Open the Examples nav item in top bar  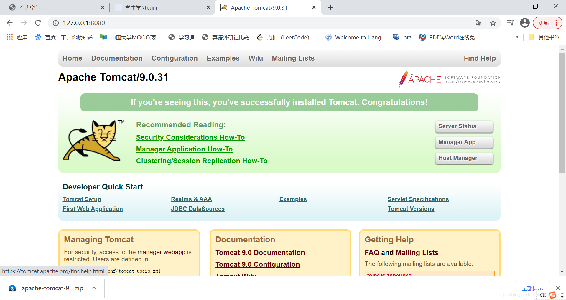223,58
